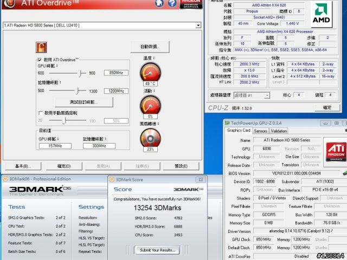Click Submit Your Results button
The image size is (347, 260).
pos(157,250)
